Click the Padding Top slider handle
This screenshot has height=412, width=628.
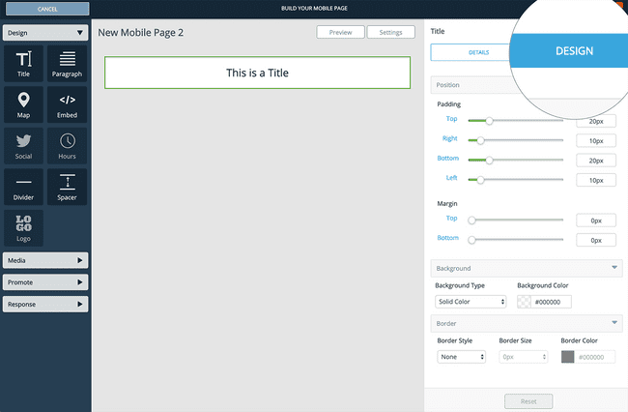point(489,121)
